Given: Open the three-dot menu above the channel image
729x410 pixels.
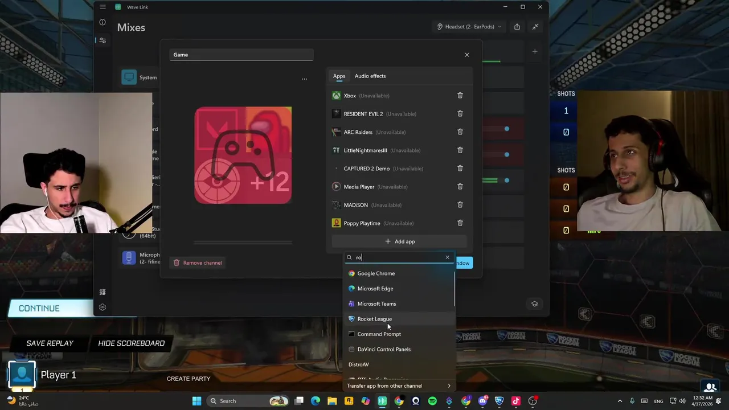Looking at the screenshot, I should [304, 79].
